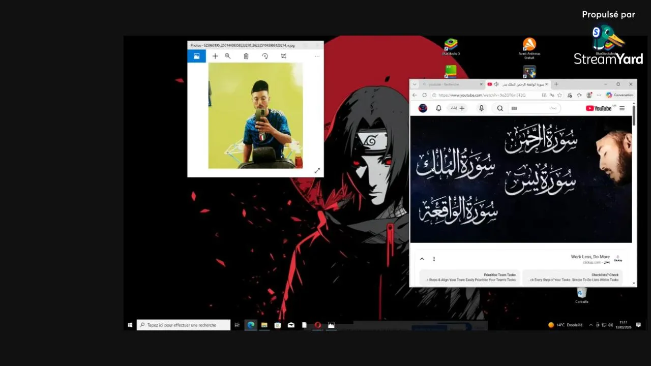
Task: Open Photos app from the taskbar
Action: pyautogui.click(x=331, y=325)
